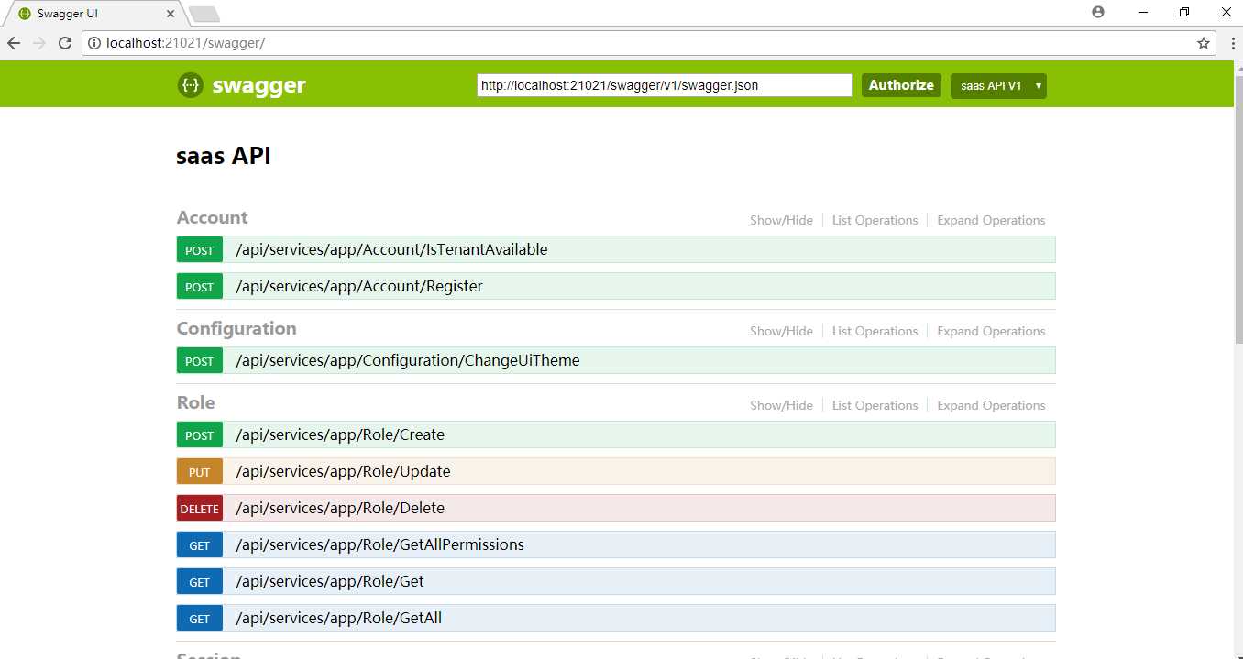Collapse the Role section heading
This screenshot has width=1243, height=659.
coord(195,402)
